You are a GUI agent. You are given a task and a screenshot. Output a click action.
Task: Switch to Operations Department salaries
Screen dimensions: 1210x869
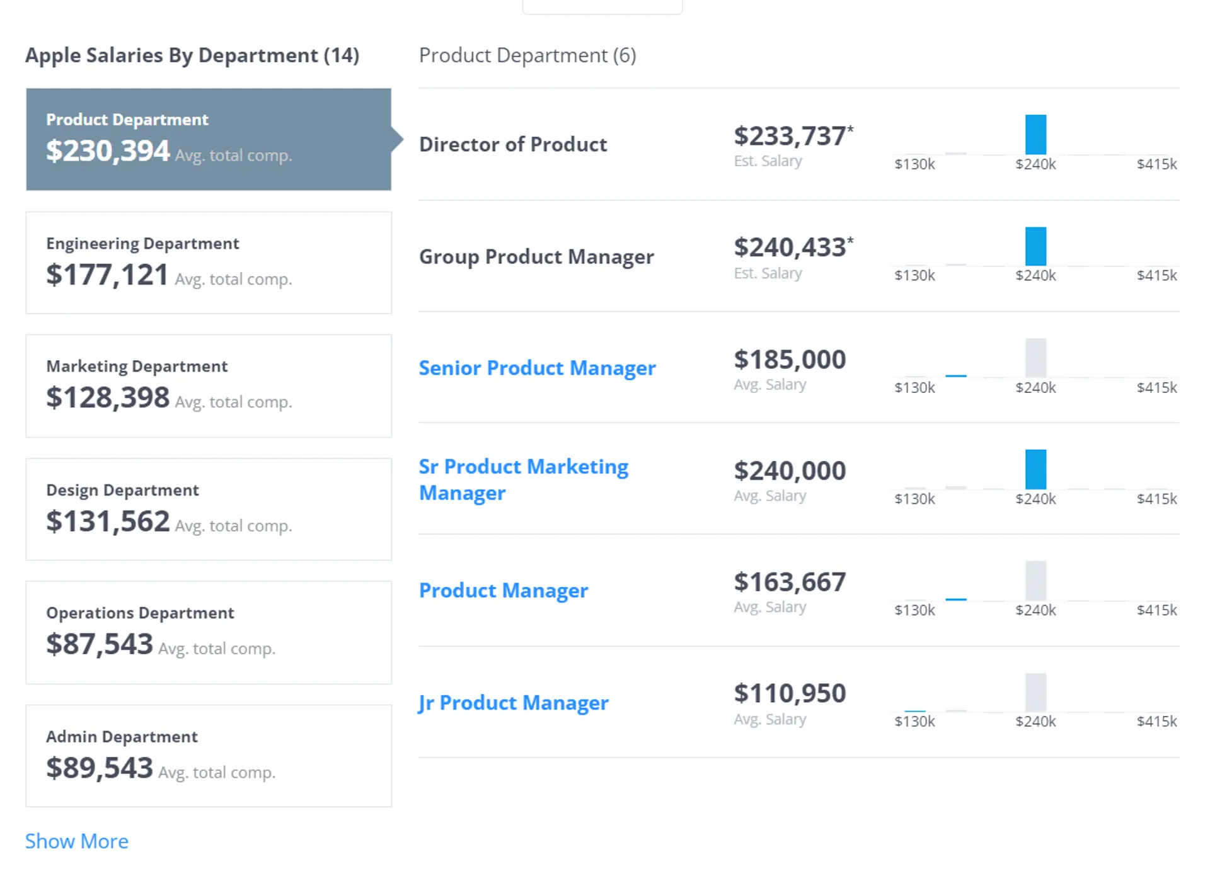(208, 632)
